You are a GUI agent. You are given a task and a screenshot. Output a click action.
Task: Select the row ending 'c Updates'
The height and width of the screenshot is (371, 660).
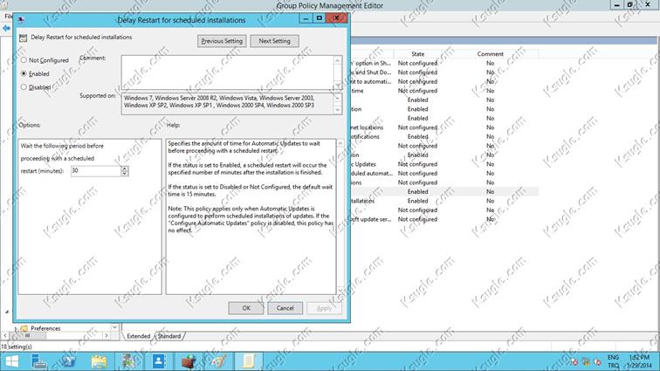444,164
